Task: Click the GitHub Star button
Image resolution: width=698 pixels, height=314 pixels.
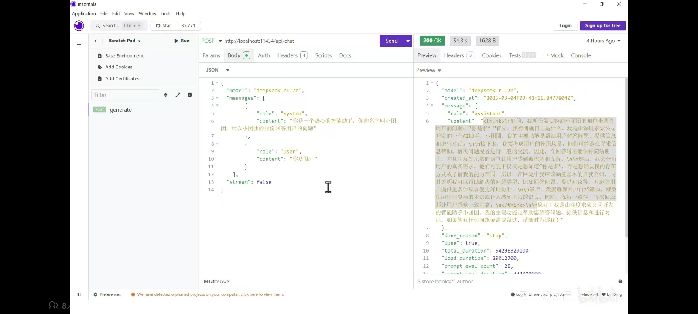Action: (163, 26)
